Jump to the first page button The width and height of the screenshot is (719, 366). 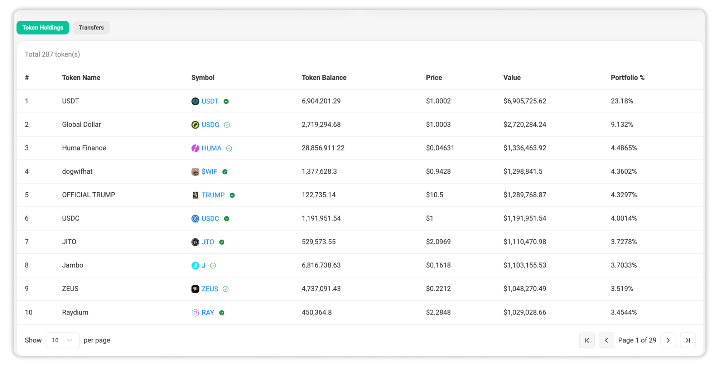(x=587, y=340)
